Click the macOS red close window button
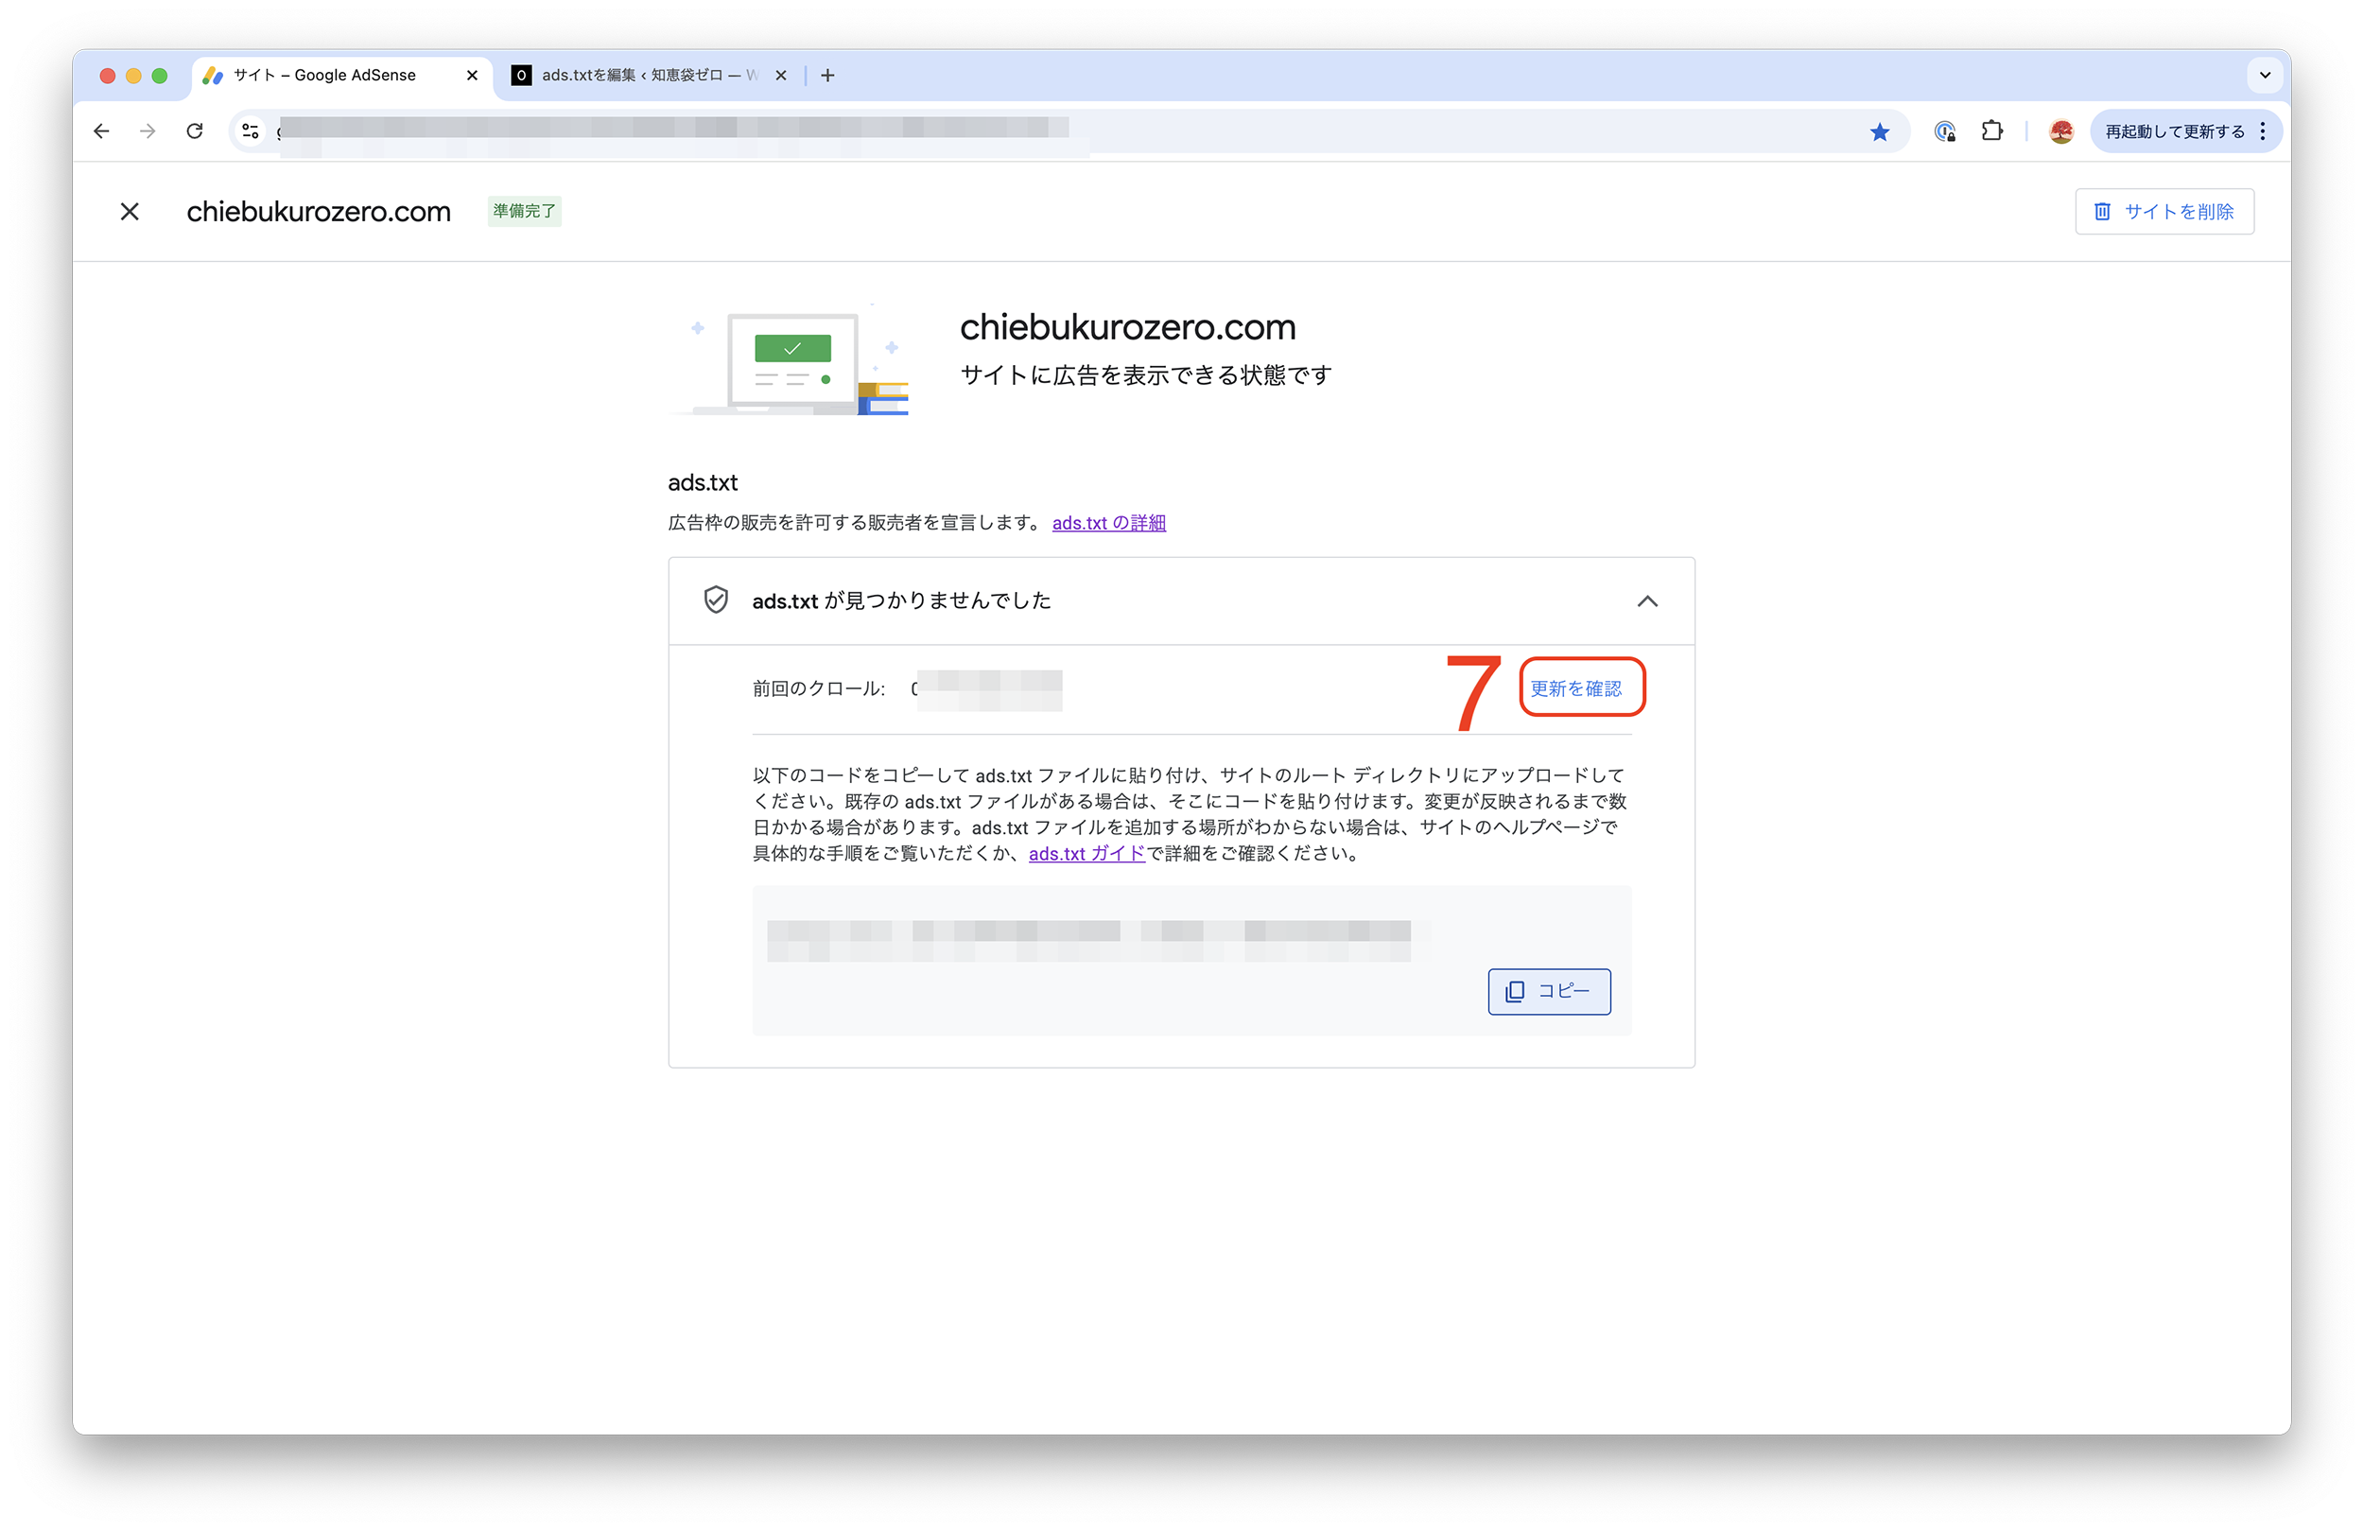 coord(108,76)
